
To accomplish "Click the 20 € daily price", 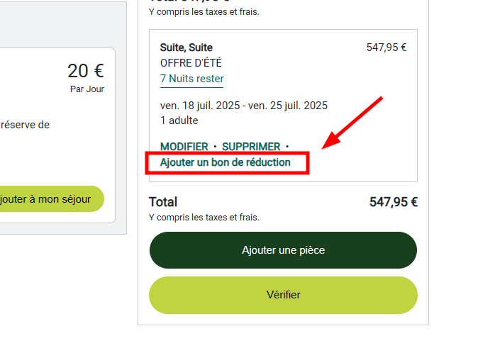I will (86, 71).
